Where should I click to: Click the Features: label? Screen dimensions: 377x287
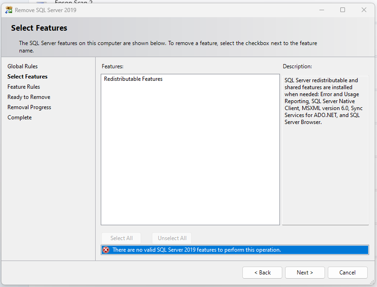tap(112, 66)
